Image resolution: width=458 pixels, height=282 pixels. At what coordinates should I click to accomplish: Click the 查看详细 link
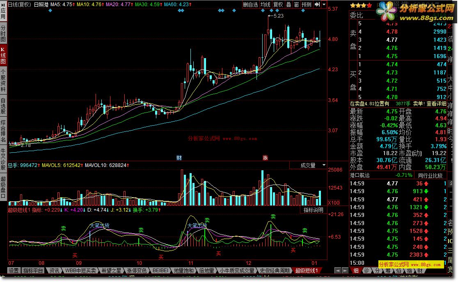(x=436, y=104)
